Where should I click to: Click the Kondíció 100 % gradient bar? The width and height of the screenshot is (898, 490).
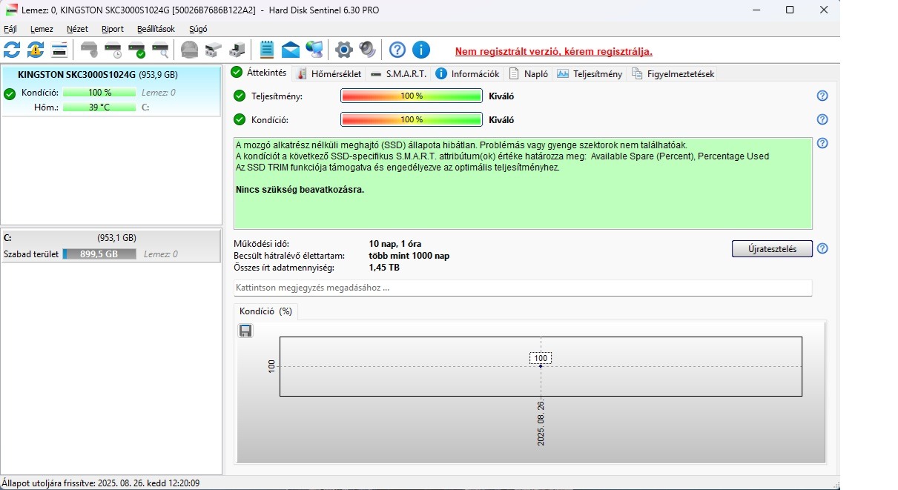tap(412, 119)
